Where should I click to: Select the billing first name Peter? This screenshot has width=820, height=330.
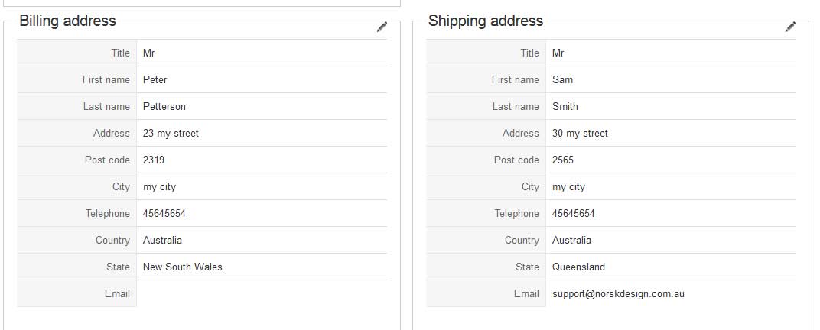155,80
